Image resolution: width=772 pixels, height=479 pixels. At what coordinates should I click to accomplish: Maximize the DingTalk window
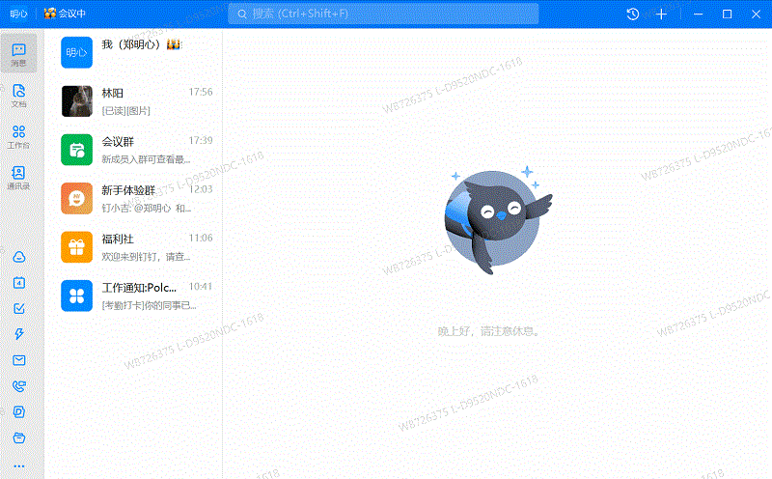pyautogui.click(x=728, y=14)
